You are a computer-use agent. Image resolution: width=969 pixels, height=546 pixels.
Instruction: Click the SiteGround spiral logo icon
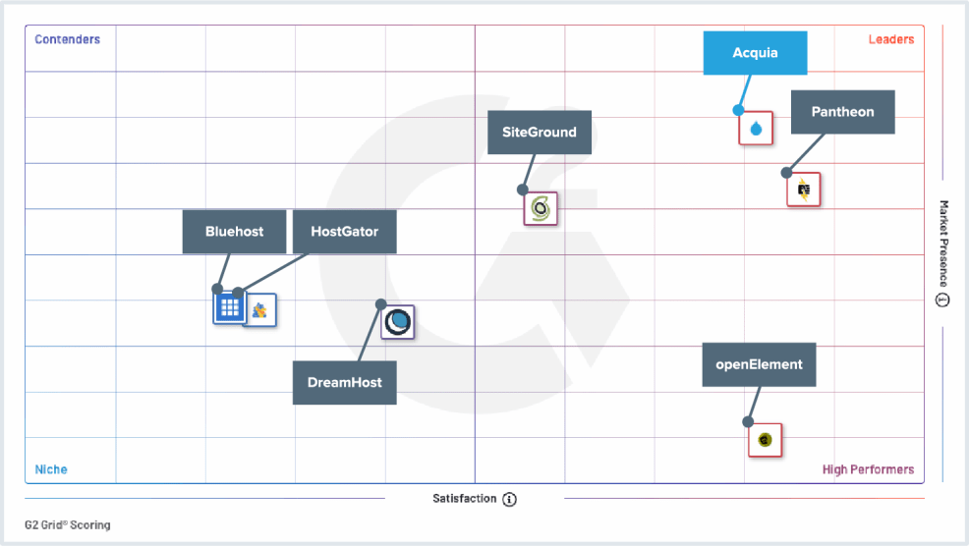point(541,208)
